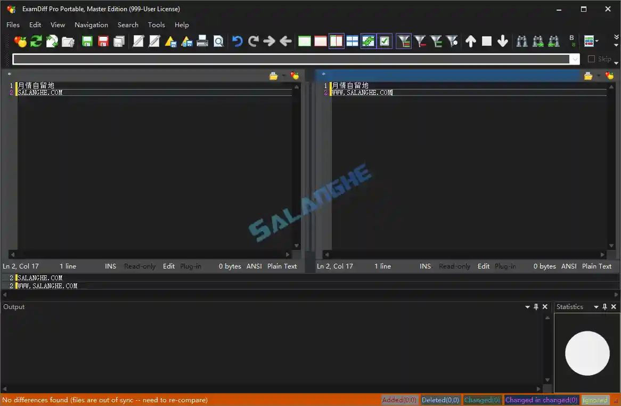Start a re-compare with the green refresh icon
The width and height of the screenshot is (621, 406).
36,41
